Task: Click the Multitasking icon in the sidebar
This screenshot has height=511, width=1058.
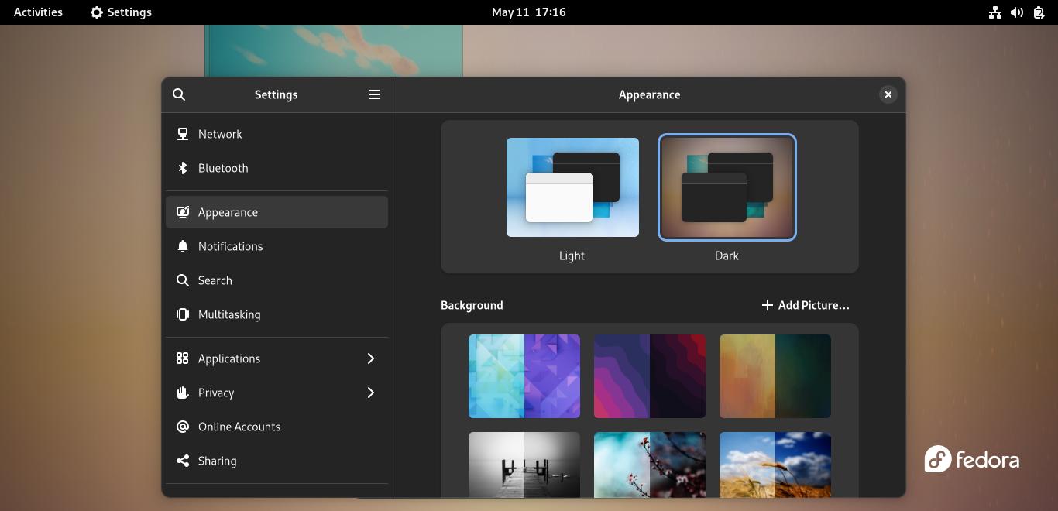Action: tap(183, 314)
